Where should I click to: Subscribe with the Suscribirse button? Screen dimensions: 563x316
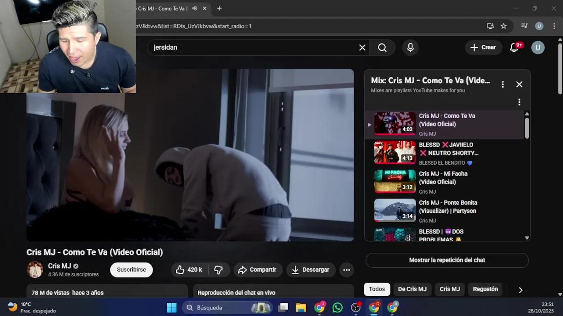click(132, 270)
